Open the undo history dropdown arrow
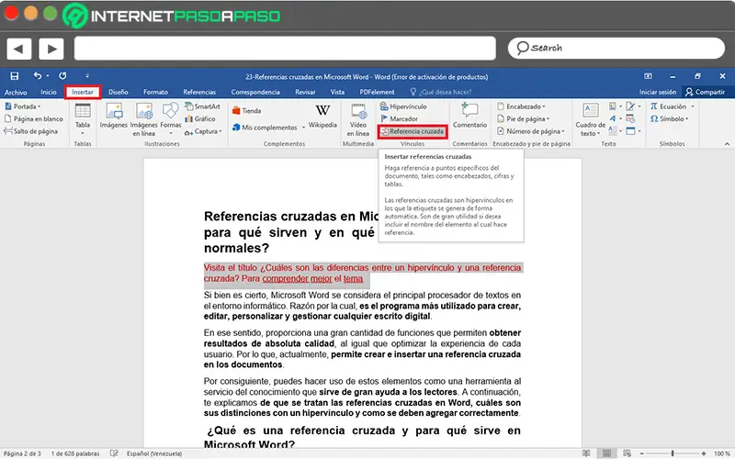The width and height of the screenshot is (735, 459). tap(48, 76)
